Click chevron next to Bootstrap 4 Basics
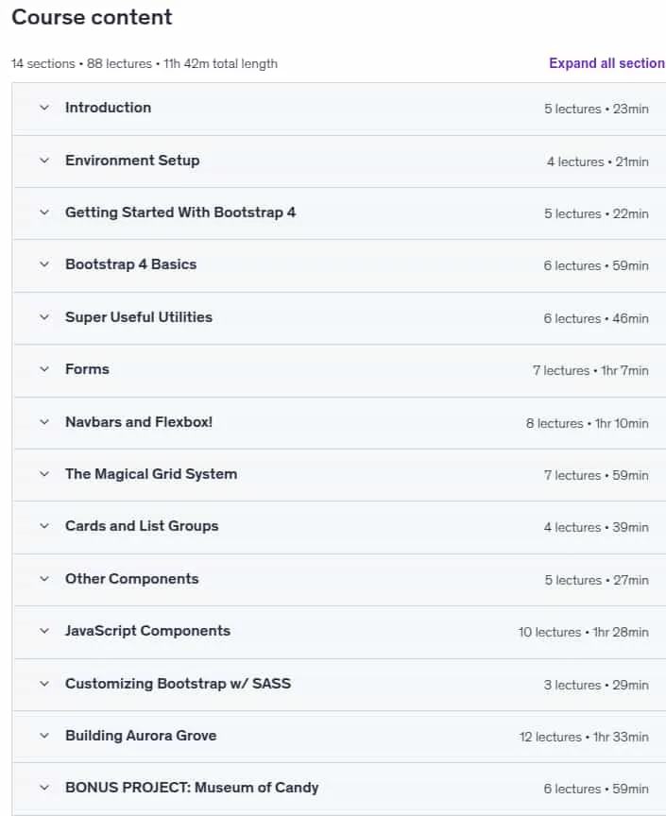The height and width of the screenshot is (816, 666). point(44,264)
